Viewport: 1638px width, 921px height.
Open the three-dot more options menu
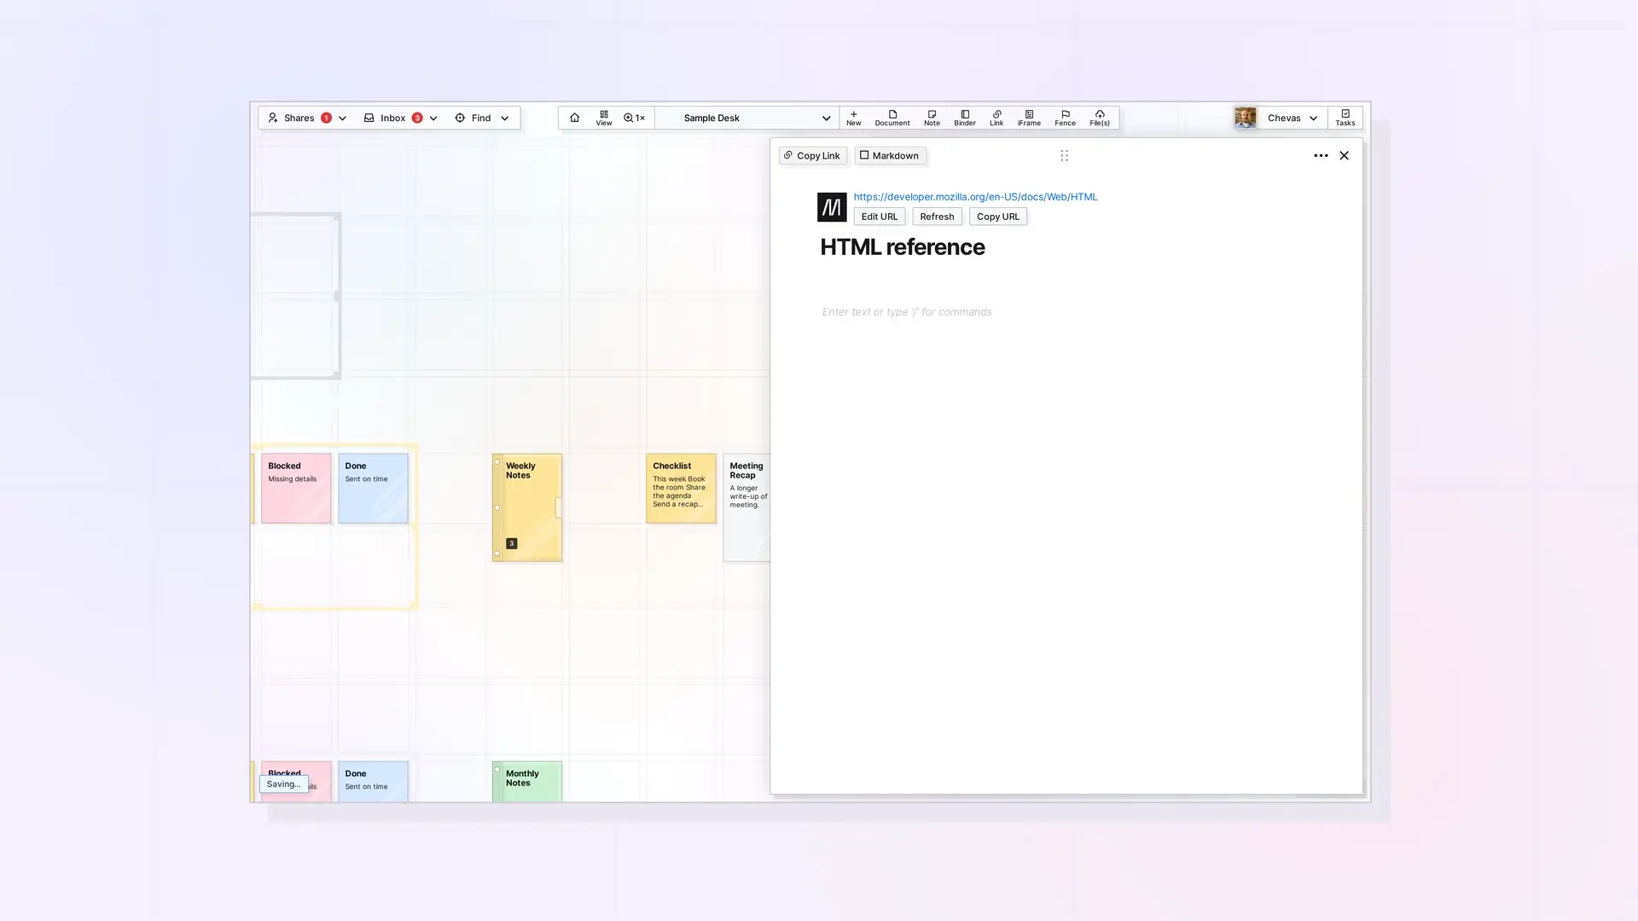(x=1321, y=155)
